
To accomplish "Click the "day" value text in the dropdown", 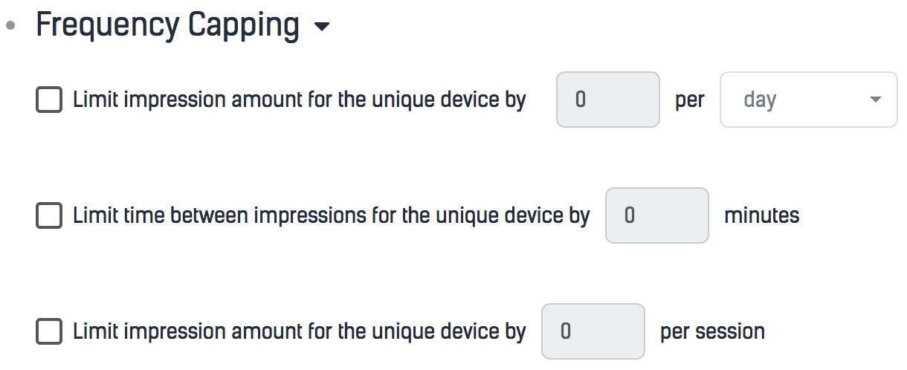I will (760, 100).
